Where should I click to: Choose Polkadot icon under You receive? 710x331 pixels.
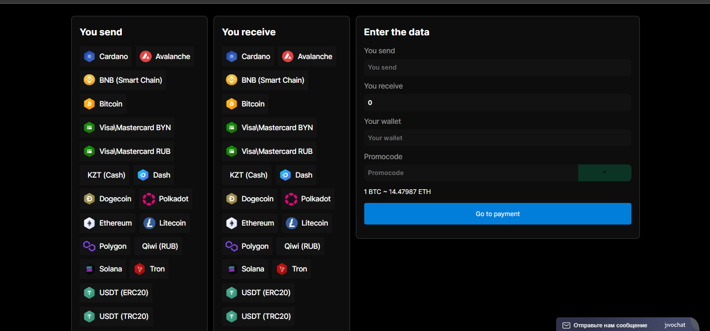pos(291,199)
